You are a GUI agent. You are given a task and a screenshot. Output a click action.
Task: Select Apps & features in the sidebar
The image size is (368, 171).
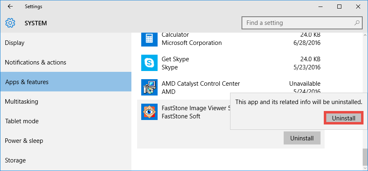coord(66,82)
